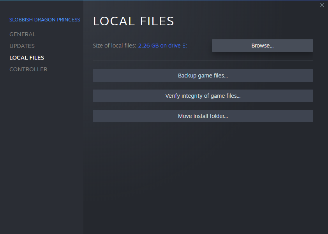
Task: Switch to the Updates tab
Action: pyautogui.click(x=22, y=46)
